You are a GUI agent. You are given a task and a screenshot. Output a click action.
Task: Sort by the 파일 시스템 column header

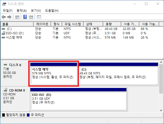(x=73, y=24)
